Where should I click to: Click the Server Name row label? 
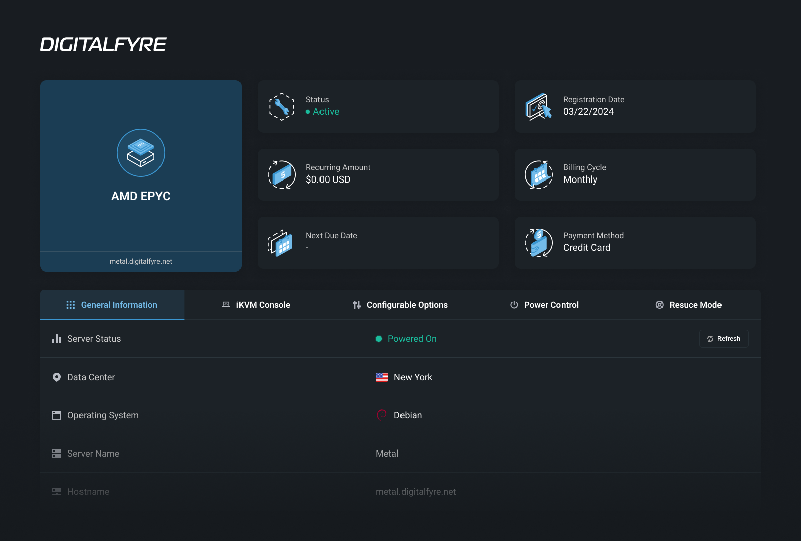pos(93,454)
